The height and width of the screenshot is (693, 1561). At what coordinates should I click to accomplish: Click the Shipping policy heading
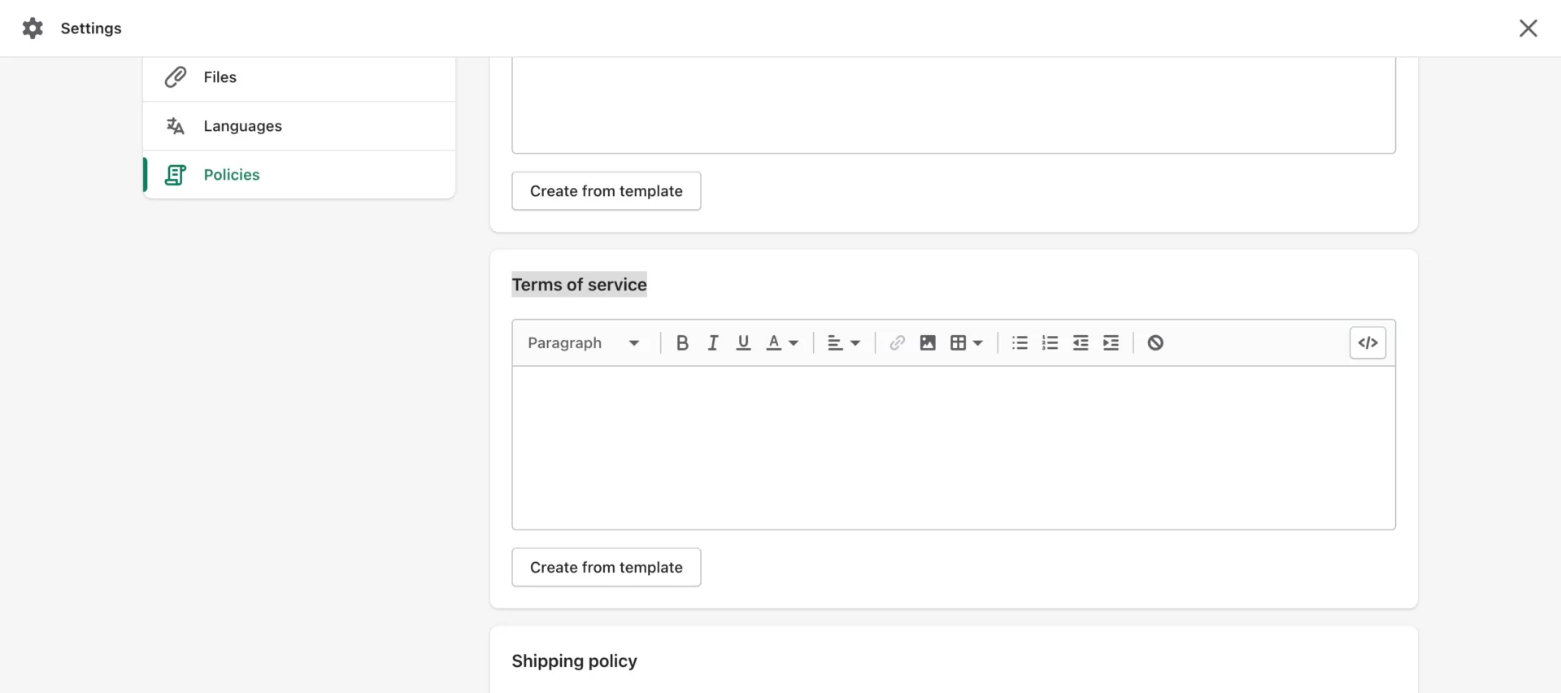click(x=575, y=661)
